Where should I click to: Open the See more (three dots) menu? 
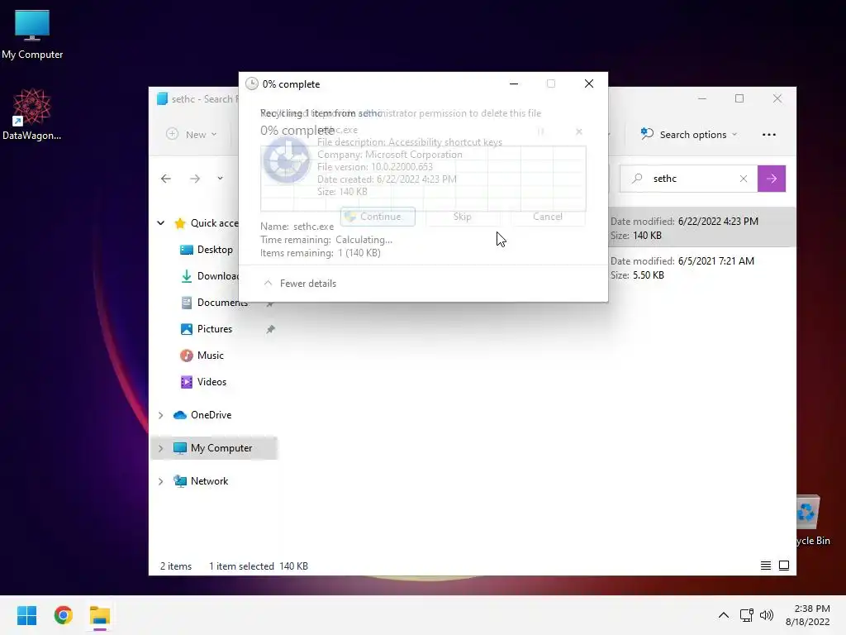(x=769, y=135)
